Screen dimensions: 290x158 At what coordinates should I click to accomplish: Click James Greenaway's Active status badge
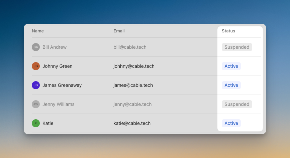click(x=231, y=85)
